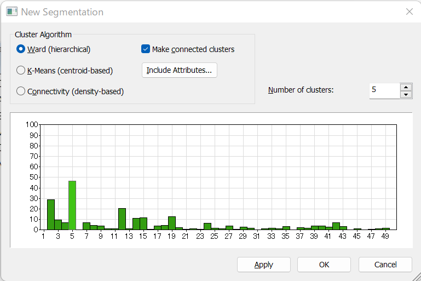
Task: Click the highlighted bar at cluster 5
Action: coord(72,205)
